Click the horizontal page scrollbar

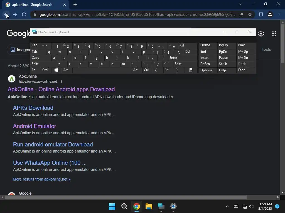126,197
